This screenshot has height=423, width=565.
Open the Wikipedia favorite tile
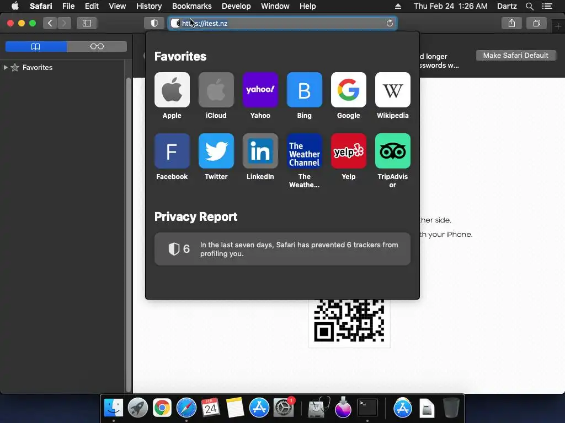(x=393, y=90)
